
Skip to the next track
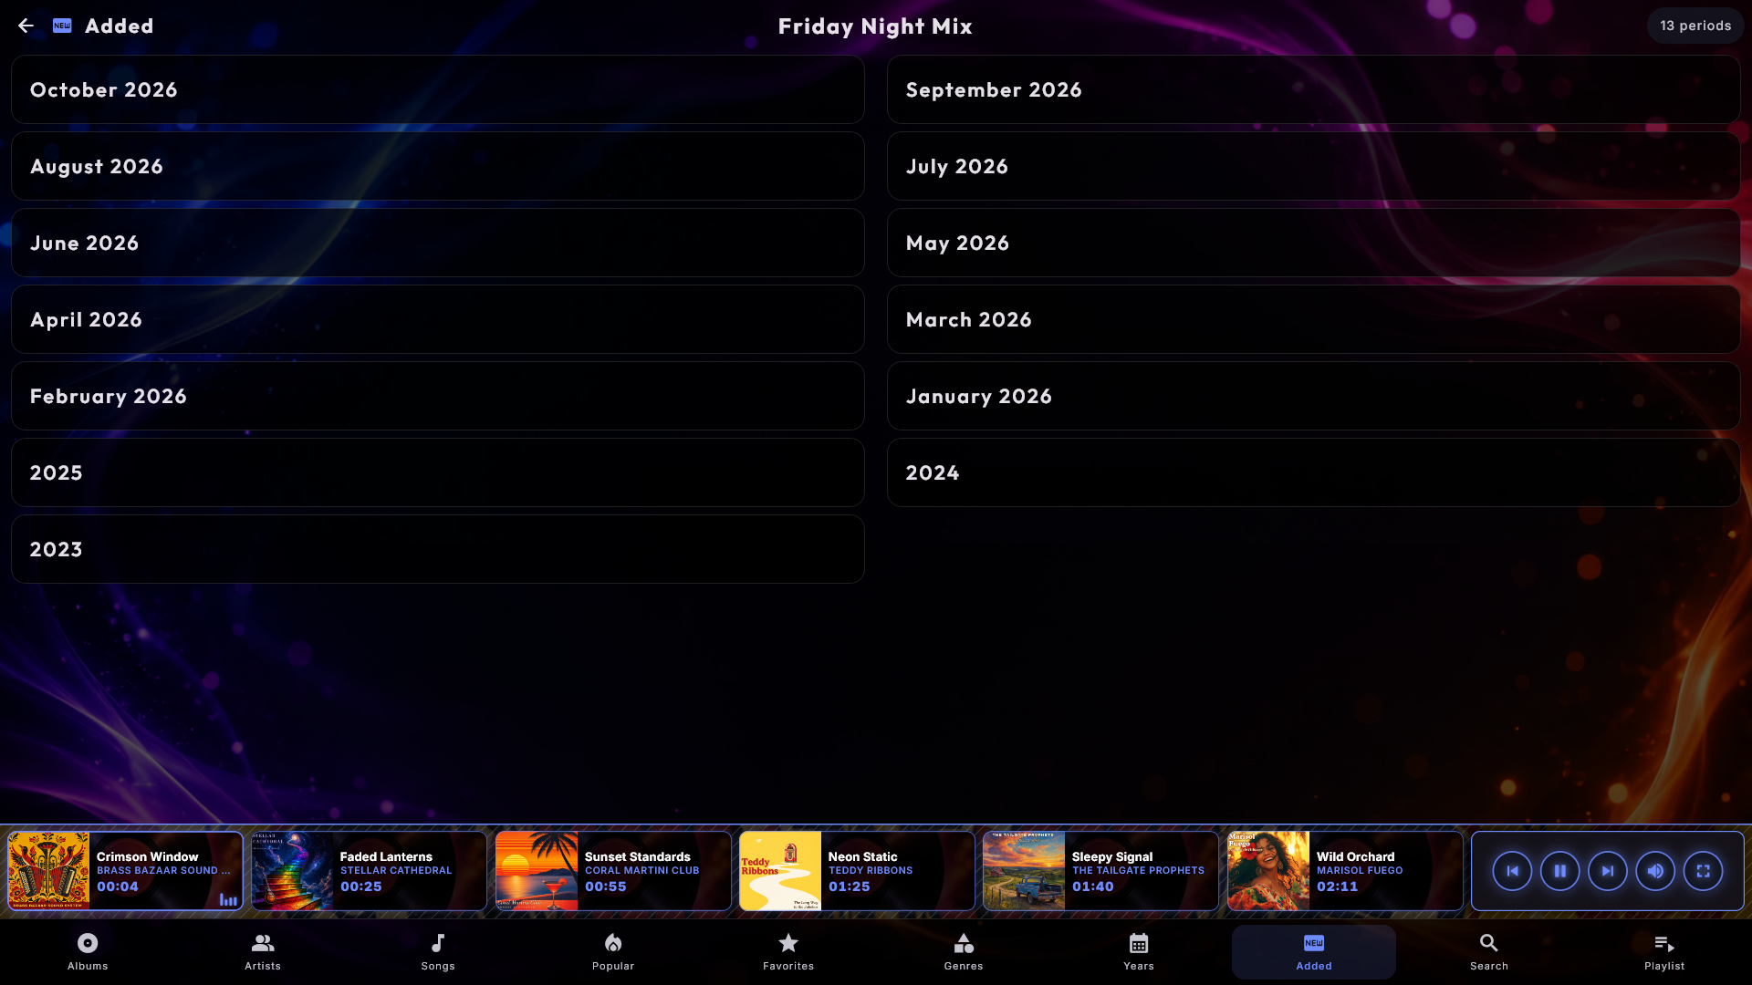1608,871
